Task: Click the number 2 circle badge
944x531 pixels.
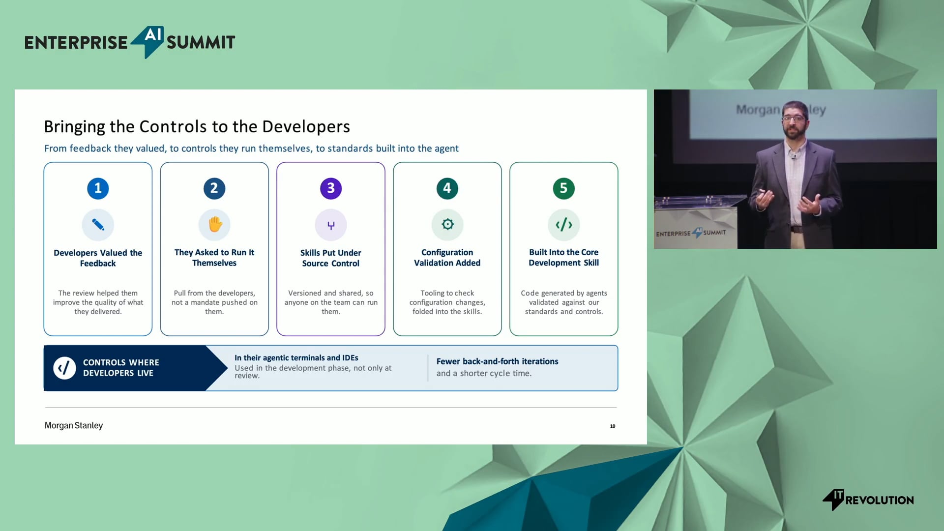Action: tap(214, 188)
